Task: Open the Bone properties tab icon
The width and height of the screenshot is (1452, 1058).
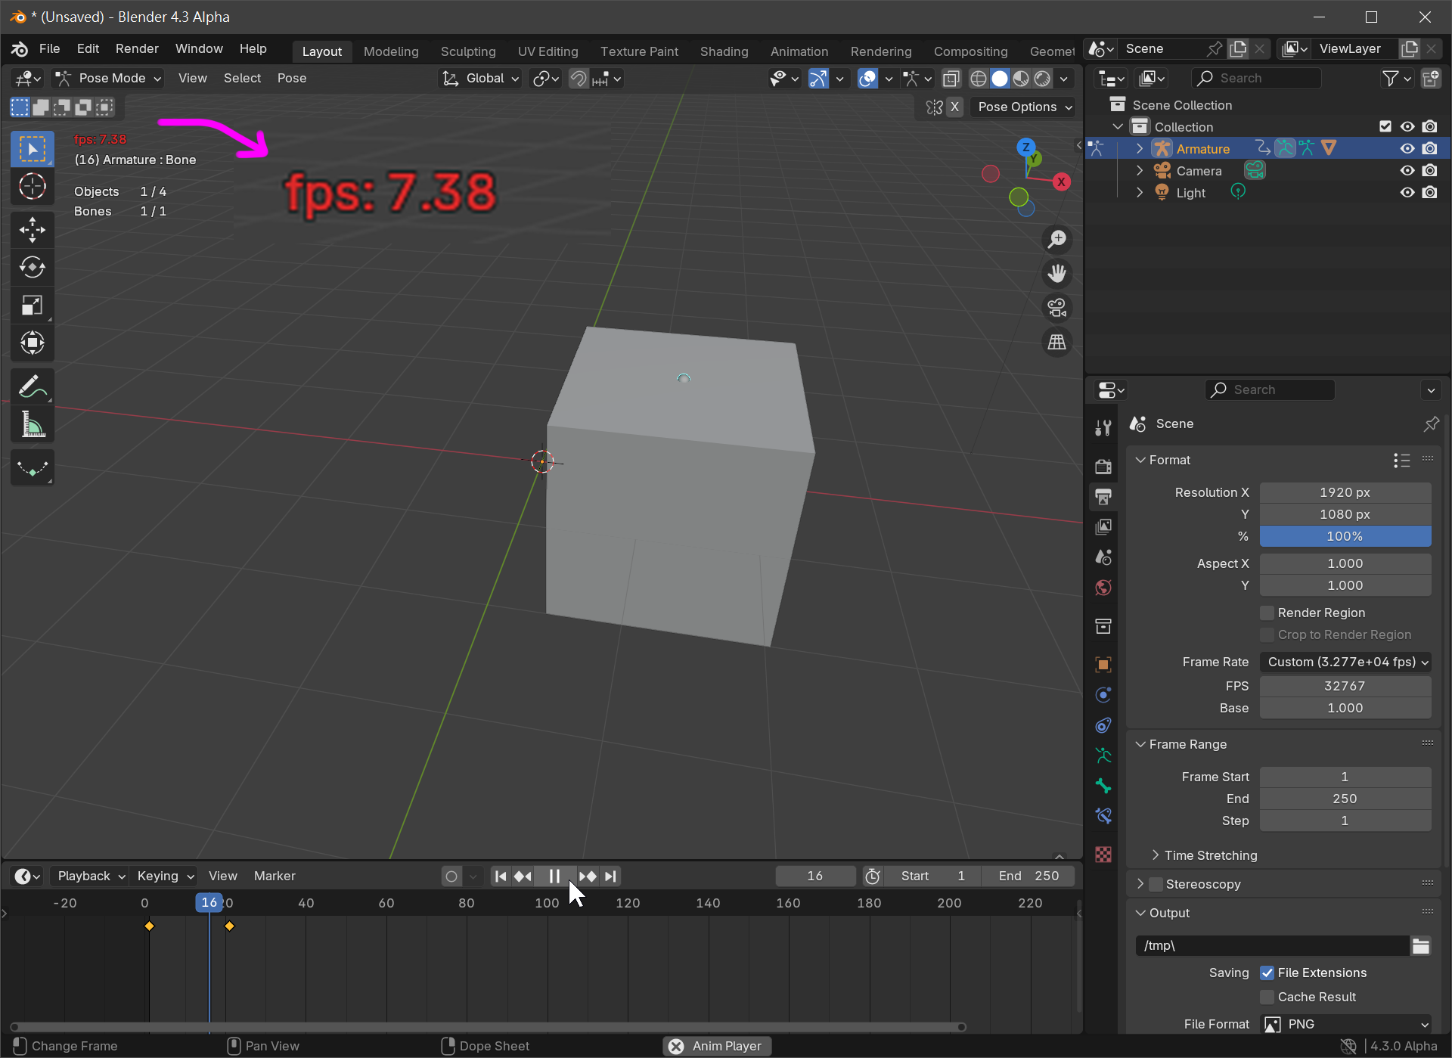Action: point(1103,786)
